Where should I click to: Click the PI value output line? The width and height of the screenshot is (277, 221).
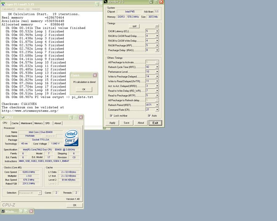pyautogui.click(x=49, y=97)
